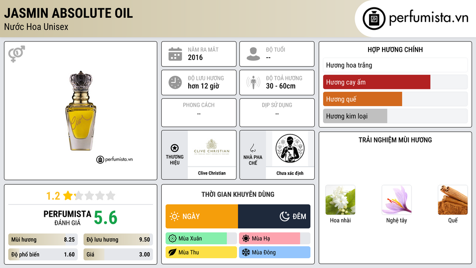
Task: Click the Mùa Thu season bar
Action: tap(201, 252)
